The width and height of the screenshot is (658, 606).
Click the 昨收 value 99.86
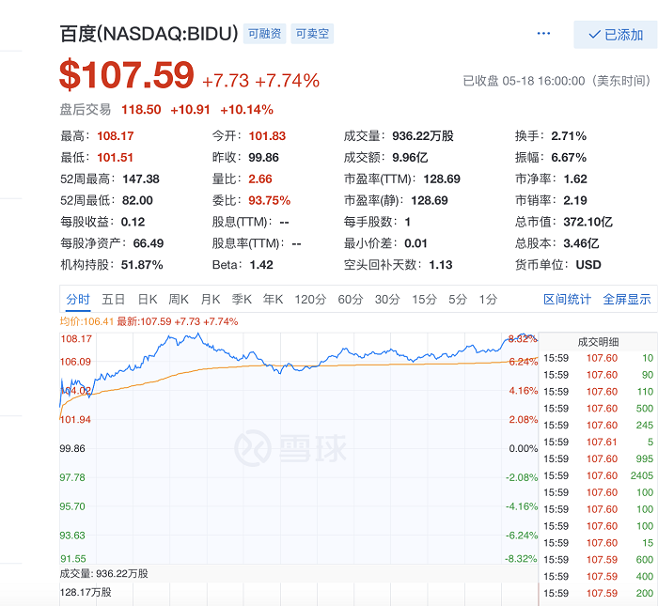[x=263, y=158]
